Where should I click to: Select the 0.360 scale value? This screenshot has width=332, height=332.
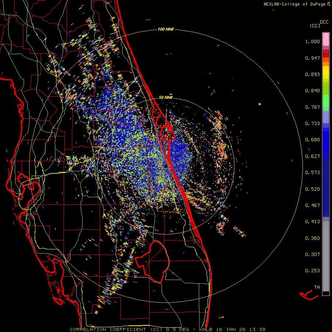click(x=312, y=238)
